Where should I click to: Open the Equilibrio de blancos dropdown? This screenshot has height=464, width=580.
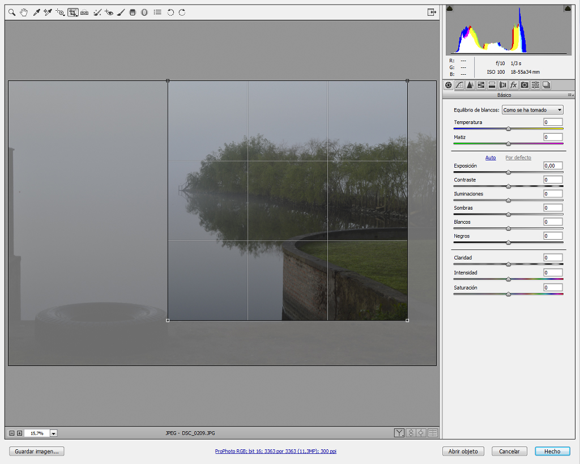pyautogui.click(x=532, y=110)
